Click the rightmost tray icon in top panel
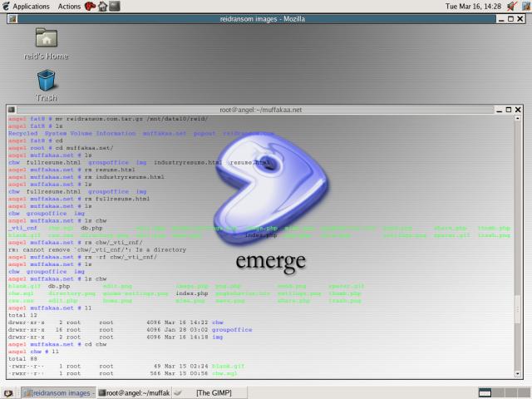The width and height of the screenshot is (532, 399). pyautogui.click(x=525, y=6)
